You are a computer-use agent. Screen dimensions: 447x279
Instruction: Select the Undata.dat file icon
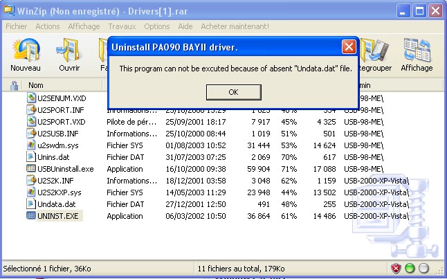(x=31, y=204)
